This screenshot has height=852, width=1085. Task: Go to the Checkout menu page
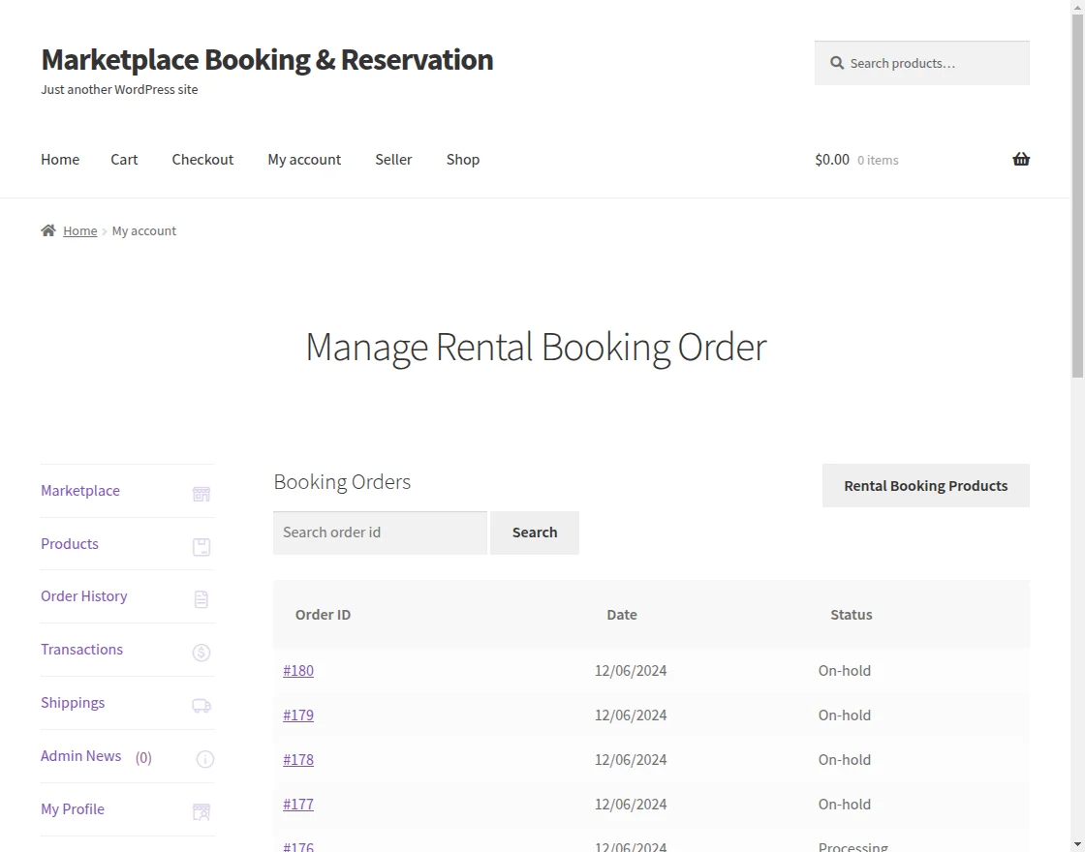(202, 160)
